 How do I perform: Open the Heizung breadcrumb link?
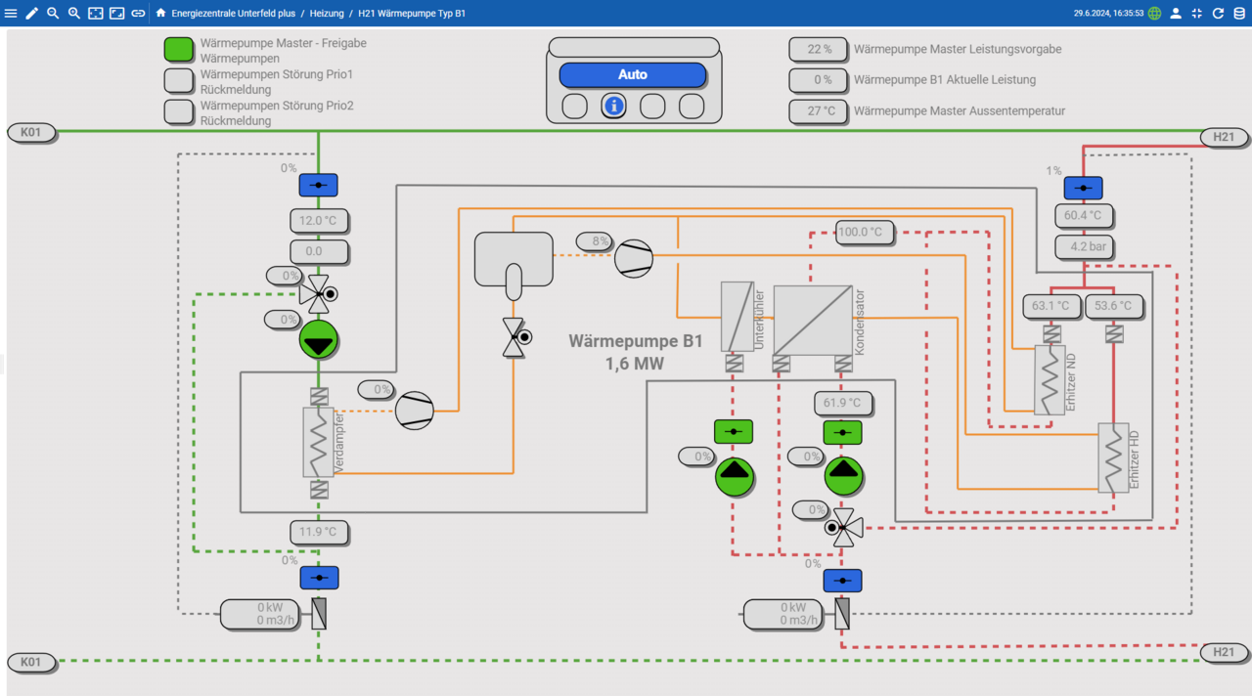coord(327,14)
